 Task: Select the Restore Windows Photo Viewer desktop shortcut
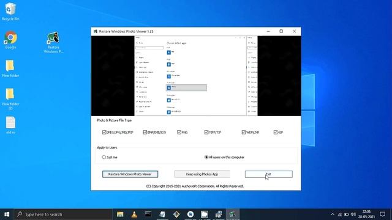click(53, 42)
